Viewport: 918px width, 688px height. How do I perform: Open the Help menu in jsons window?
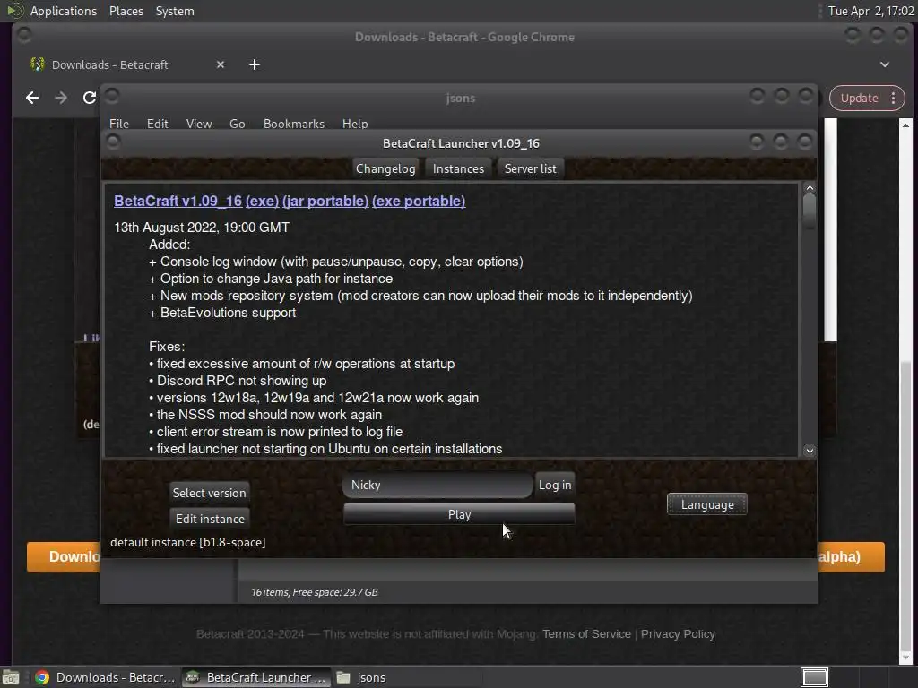point(355,124)
